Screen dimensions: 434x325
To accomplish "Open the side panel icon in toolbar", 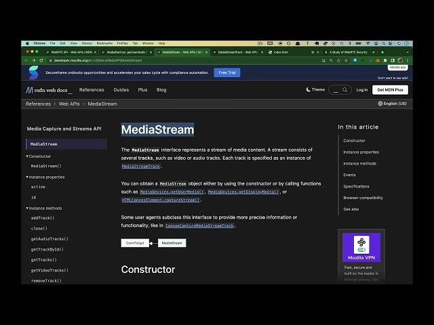I will click(393, 60).
